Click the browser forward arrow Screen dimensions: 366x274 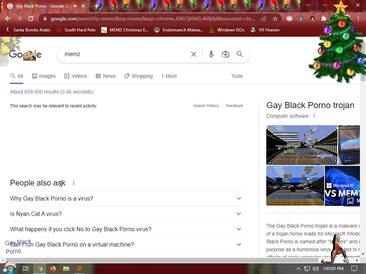(19, 19)
